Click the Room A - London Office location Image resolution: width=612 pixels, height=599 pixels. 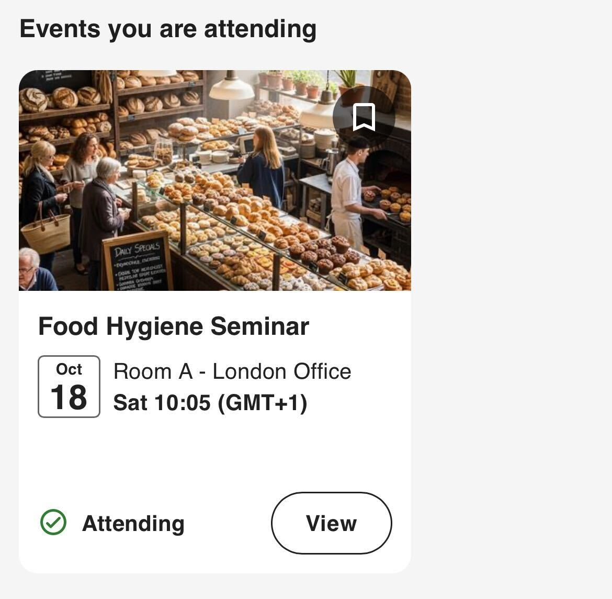232,371
